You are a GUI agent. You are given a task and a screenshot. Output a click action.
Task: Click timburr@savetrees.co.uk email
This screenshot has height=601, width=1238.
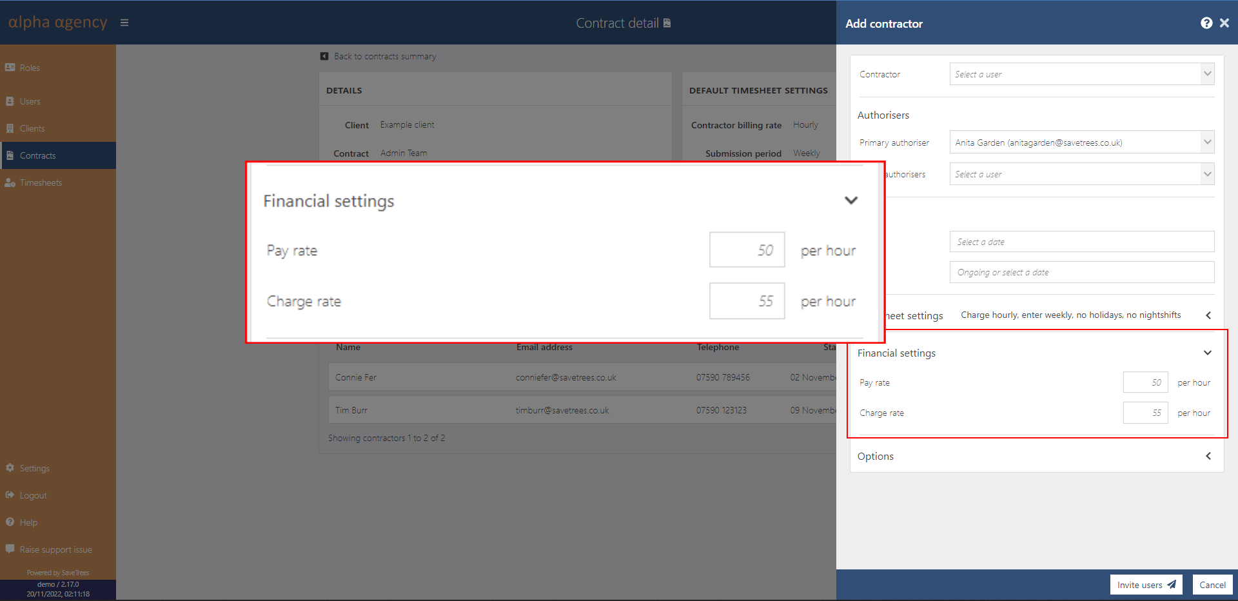(x=562, y=410)
